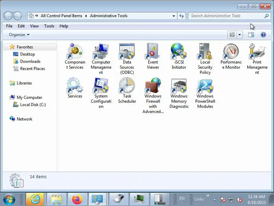Screen dimensions: 274x206
Task: Open My Computer in navigation pane
Action: [x=29, y=98]
